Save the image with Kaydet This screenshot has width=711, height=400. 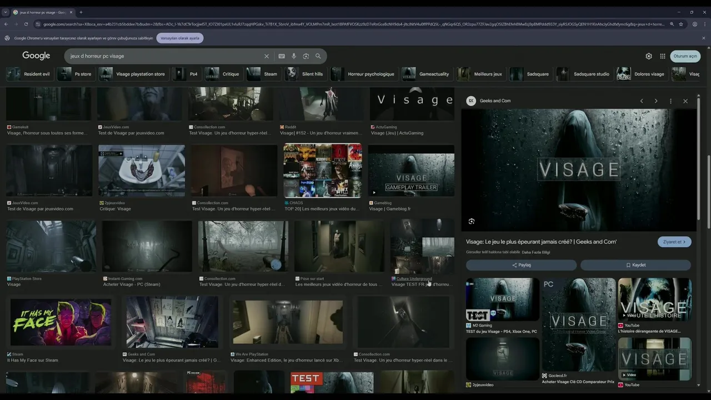(x=635, y=265)
